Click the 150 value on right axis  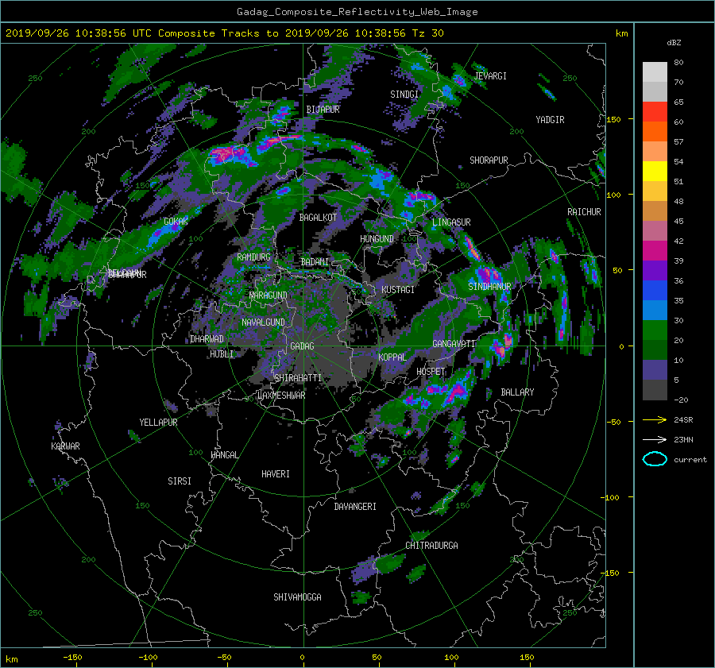(x=614, y=119)
